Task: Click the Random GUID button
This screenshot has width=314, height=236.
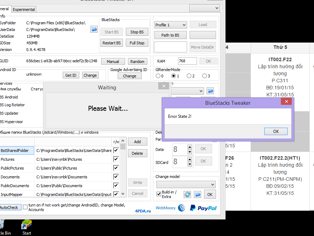Action: [137, 62]
